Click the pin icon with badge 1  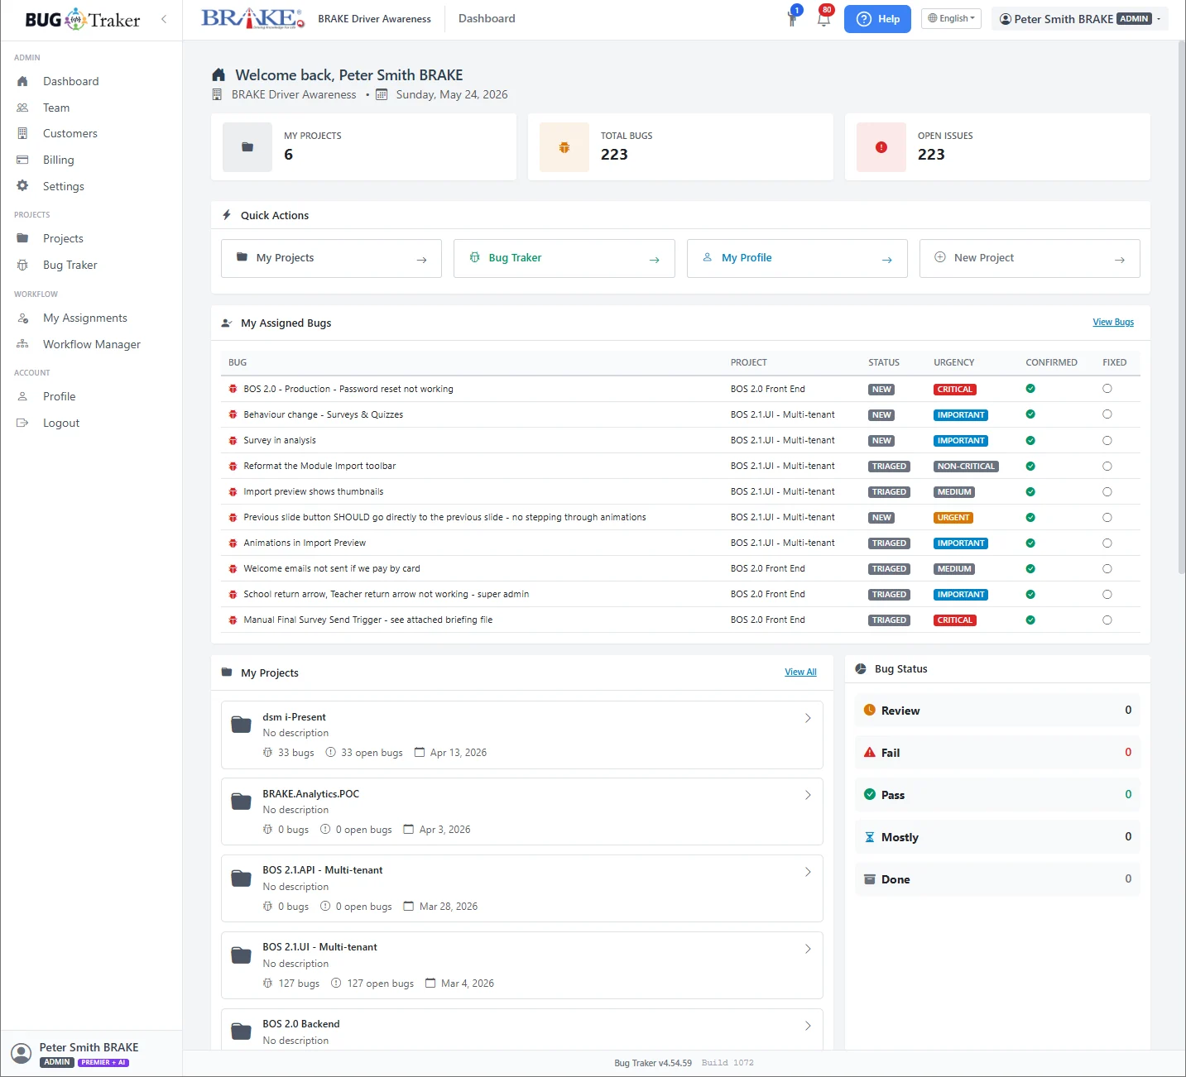click(792, 18)
